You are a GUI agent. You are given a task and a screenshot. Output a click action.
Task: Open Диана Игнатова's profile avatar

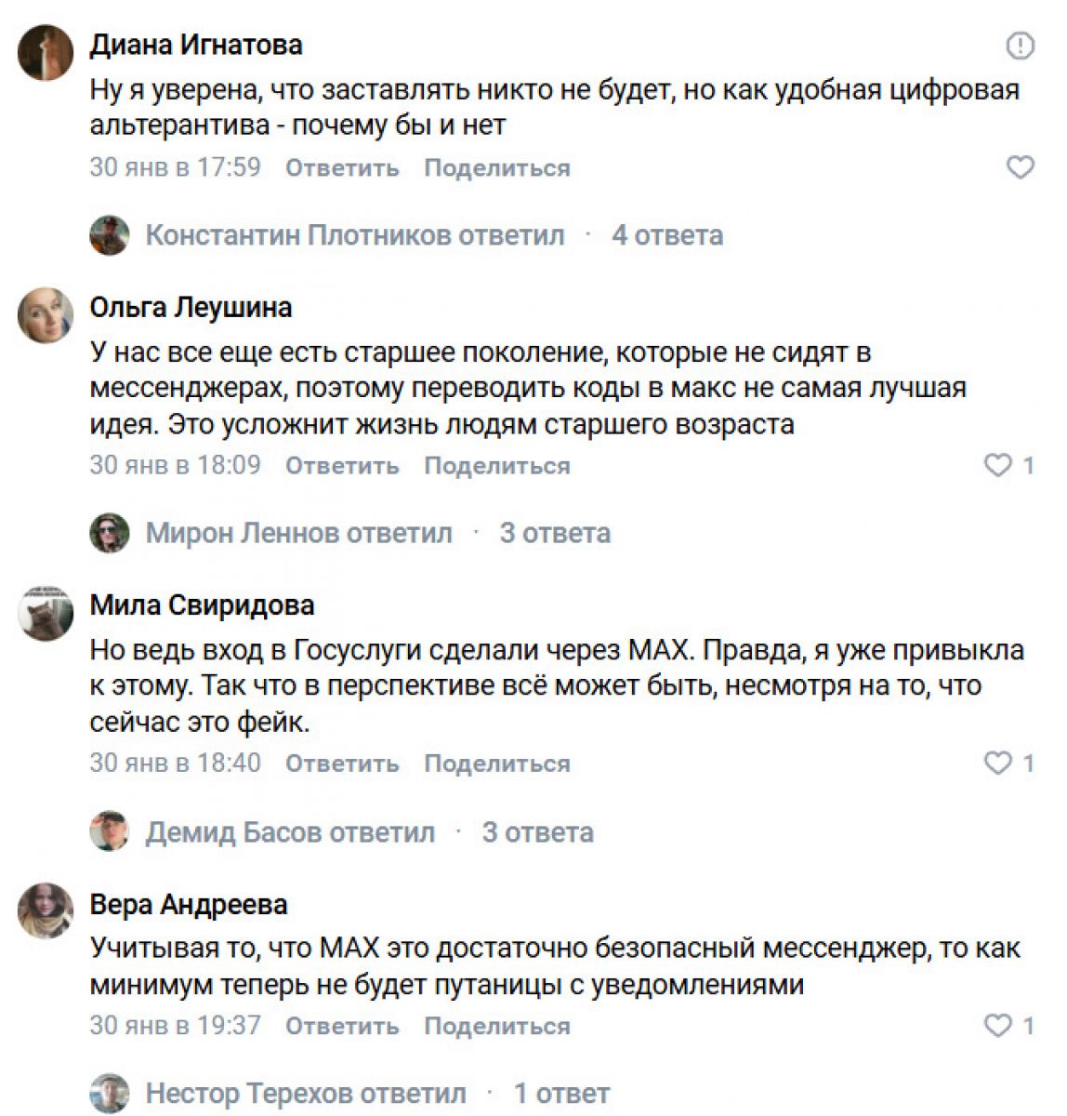(46, 52)
